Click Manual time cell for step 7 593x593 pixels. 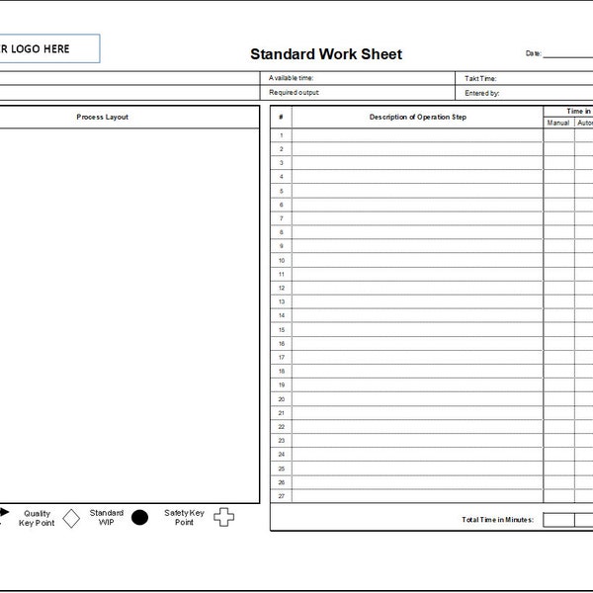[x=558, y=218]
